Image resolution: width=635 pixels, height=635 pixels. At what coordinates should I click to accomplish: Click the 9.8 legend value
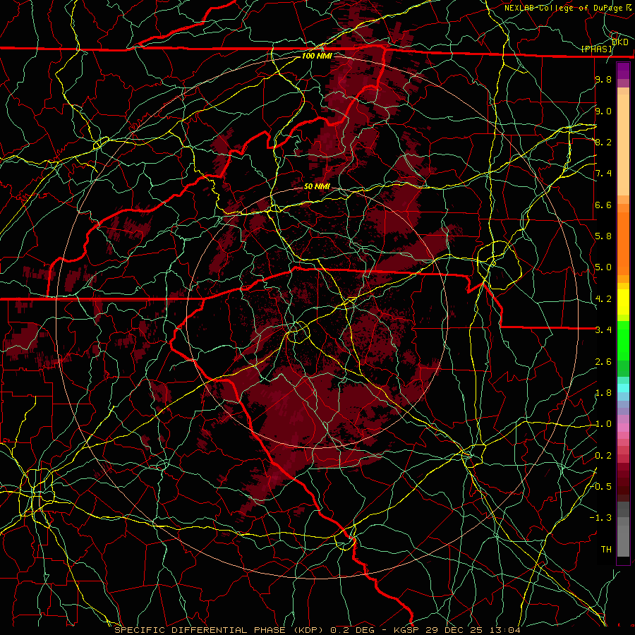click(x=603, y=79)
